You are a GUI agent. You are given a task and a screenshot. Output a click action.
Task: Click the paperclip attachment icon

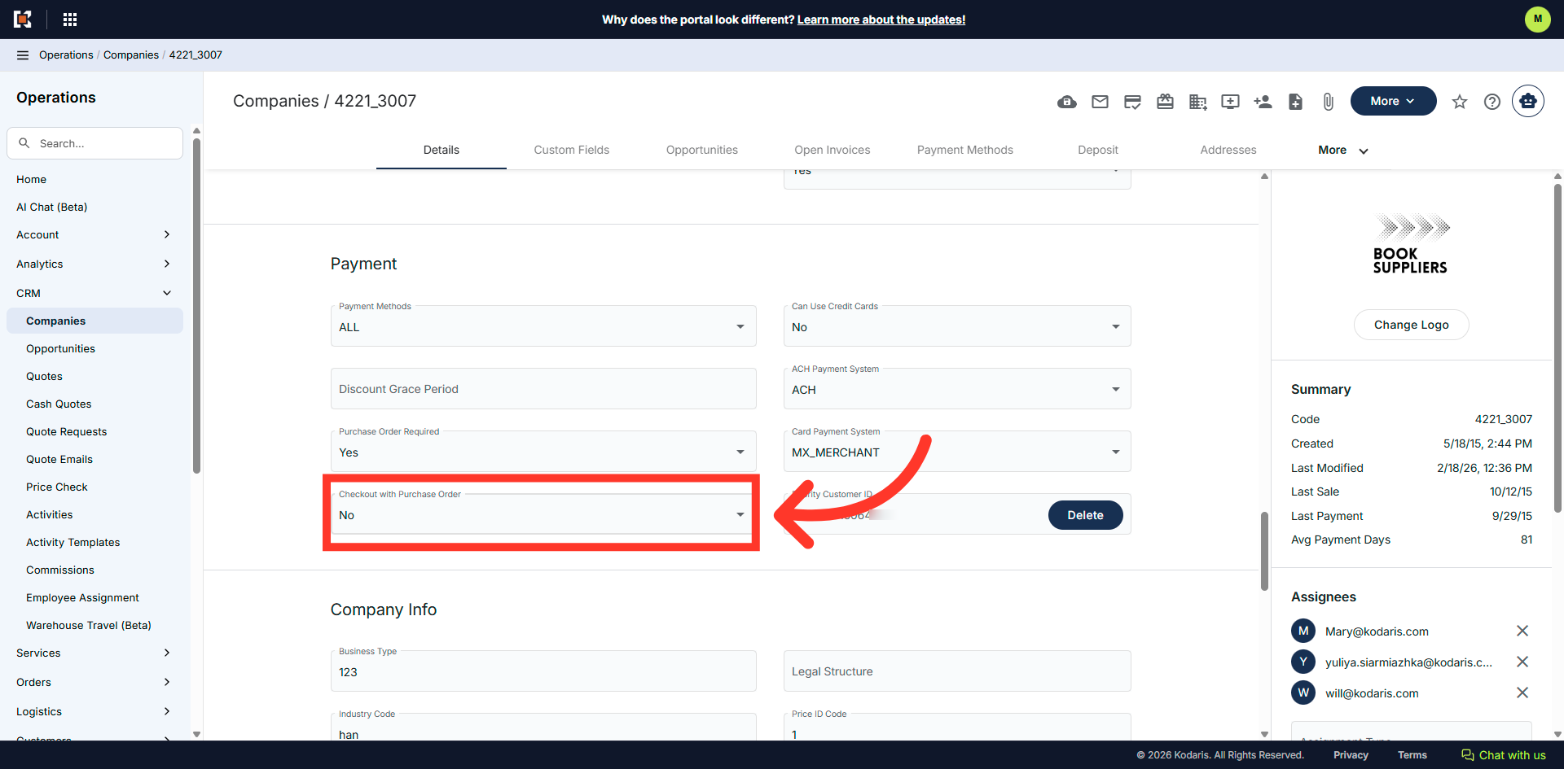(x=1328, y=102)
